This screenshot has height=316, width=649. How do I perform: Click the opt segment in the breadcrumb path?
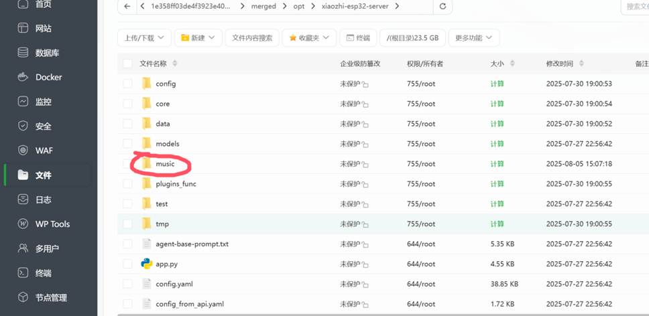(298, 7)
